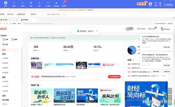Viewport: 175px width, 107px height.
Task: Click the colorful activity banner icon in header
Action: coord(129,29)
